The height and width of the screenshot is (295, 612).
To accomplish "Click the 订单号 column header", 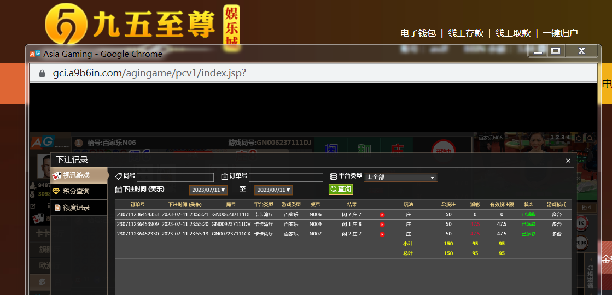I will (137, 205).
